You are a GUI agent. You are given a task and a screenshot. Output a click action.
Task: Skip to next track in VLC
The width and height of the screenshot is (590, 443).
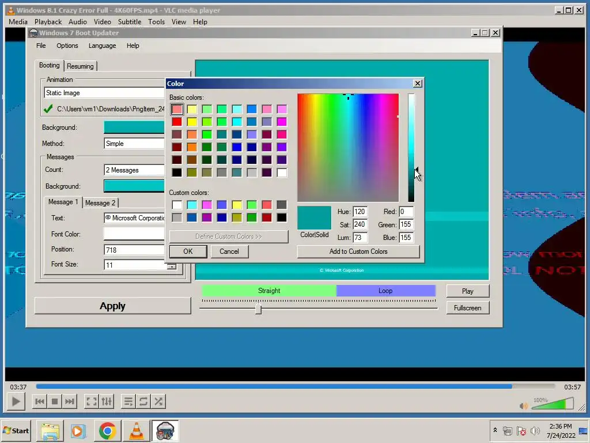70,401
